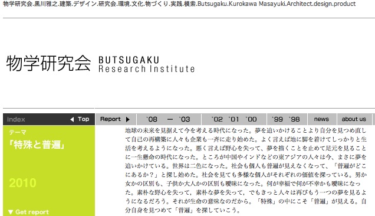Open the '98 year report
Screen dimensions: 375x216
pos(294,119)
